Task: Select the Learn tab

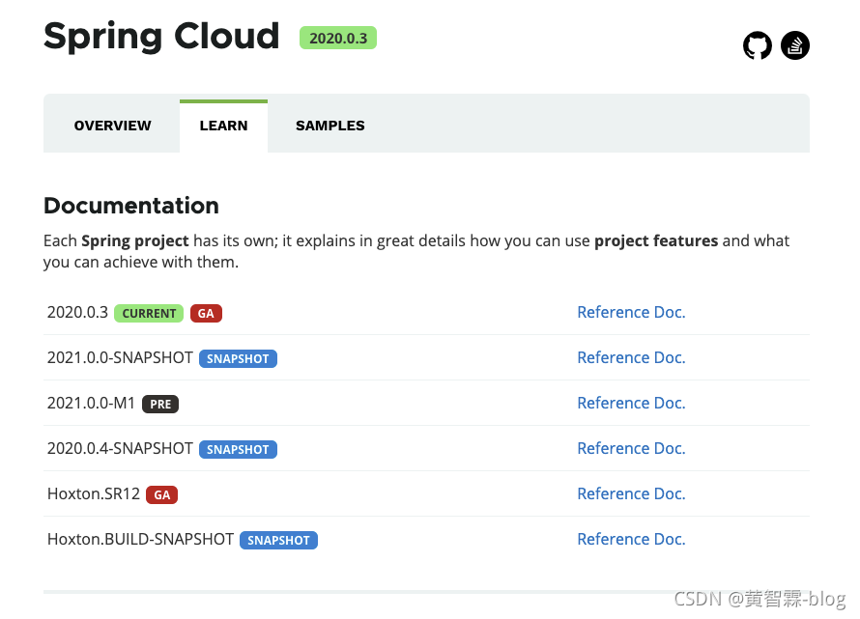Action: point(223,126)
